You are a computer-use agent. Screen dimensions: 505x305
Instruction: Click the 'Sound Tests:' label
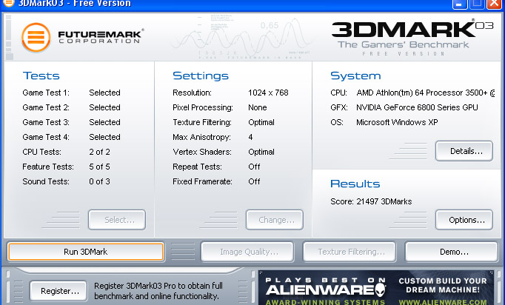click(x=46, y=181)
